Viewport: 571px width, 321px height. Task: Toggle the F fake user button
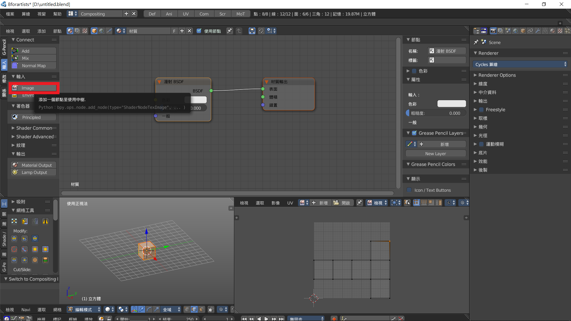click(174, 31)
